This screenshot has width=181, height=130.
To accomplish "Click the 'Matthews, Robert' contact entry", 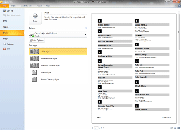I will pos(152,49).
